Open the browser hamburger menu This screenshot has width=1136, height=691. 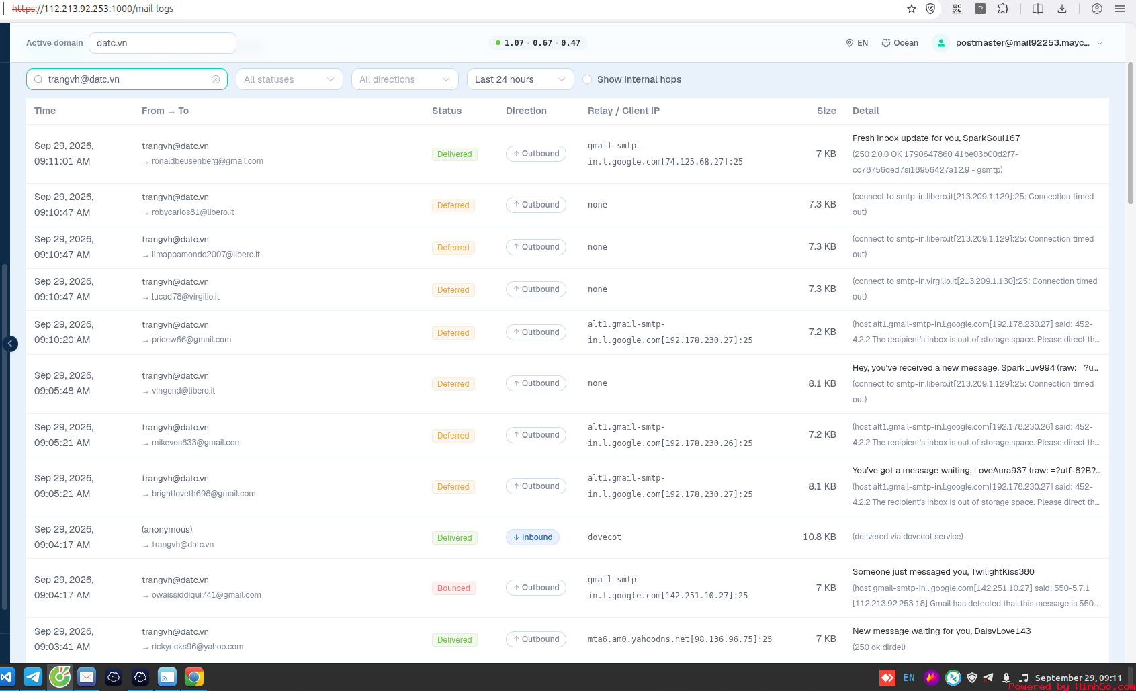(1120, 9)
